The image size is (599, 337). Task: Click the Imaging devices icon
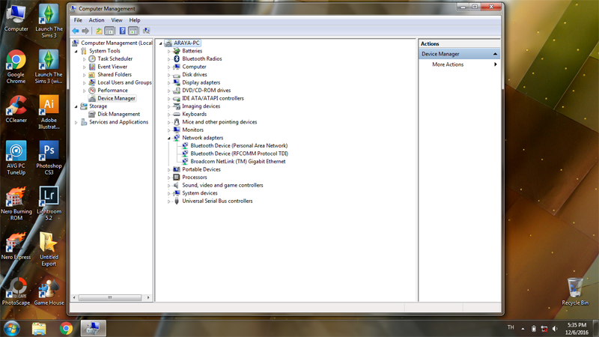[177, 106]
